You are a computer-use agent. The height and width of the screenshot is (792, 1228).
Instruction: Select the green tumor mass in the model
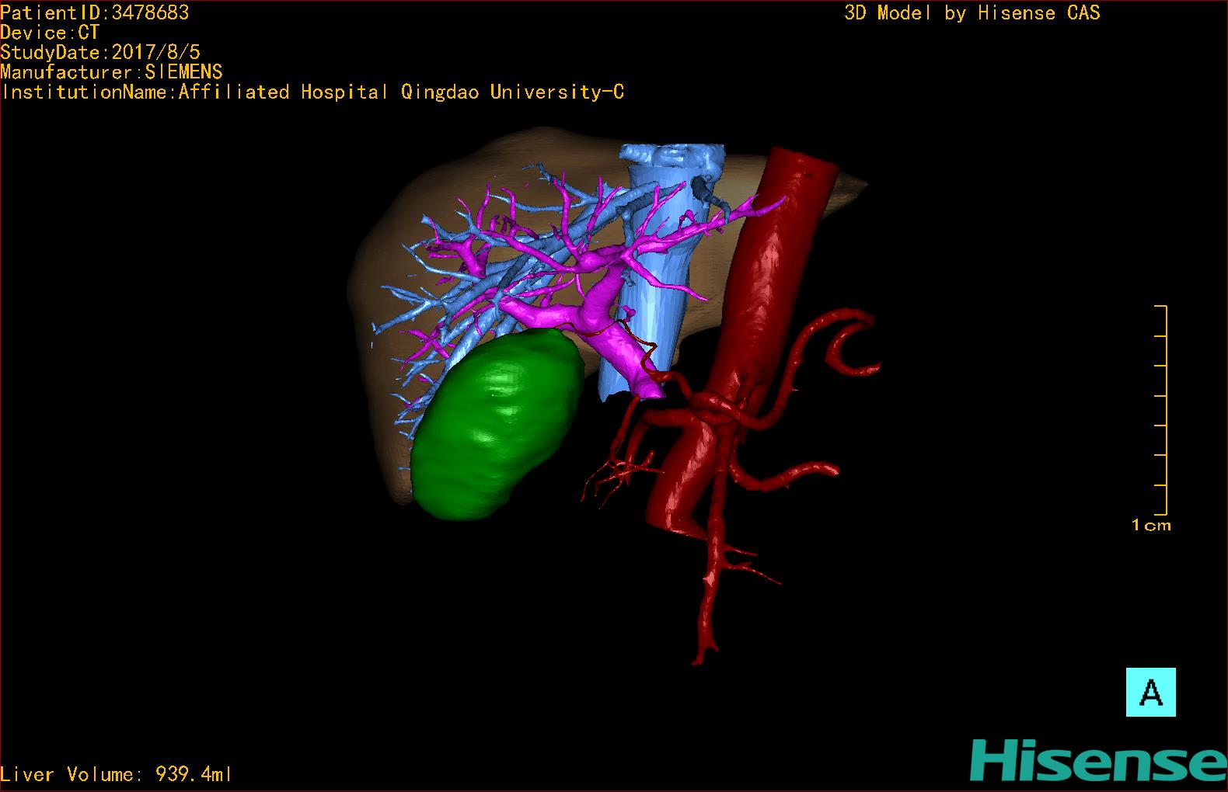click(x=497, y=425)
